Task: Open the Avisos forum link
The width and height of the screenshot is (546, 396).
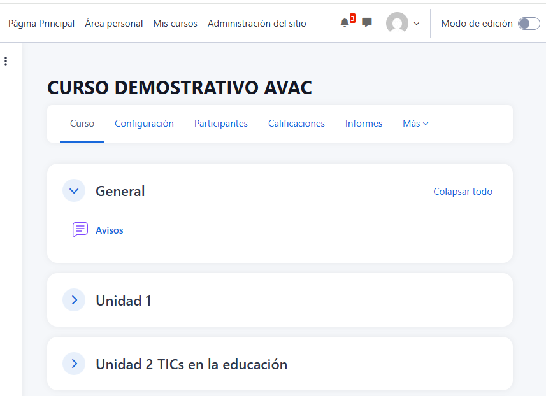Action: click(x=110, y=230)
